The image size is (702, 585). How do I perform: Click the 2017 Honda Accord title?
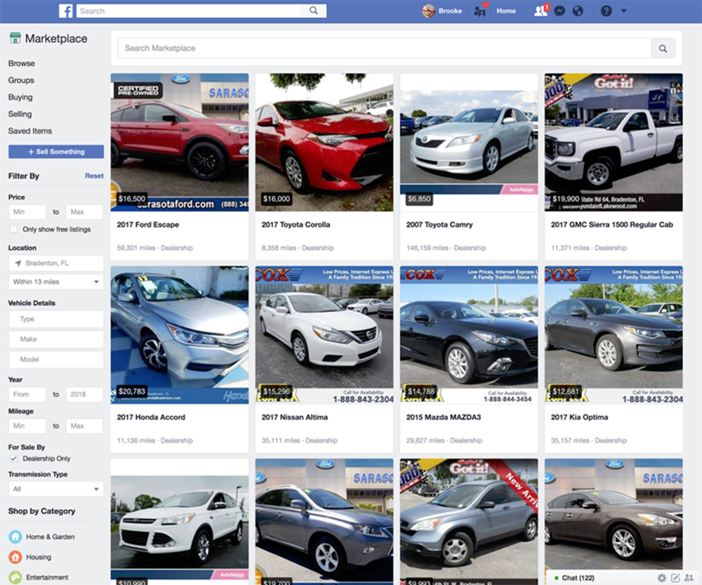click(151, 417)
